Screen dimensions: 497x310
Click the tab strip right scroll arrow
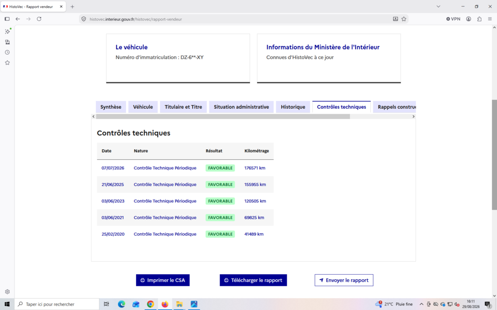(414, 117)
